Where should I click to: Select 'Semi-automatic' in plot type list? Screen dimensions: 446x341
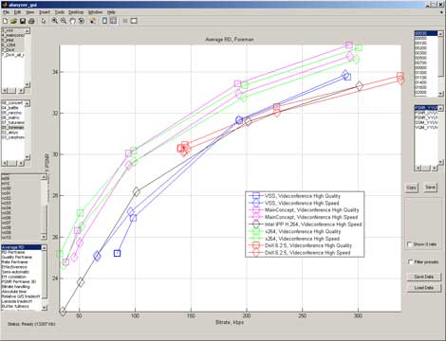click(x=21, y=272)
